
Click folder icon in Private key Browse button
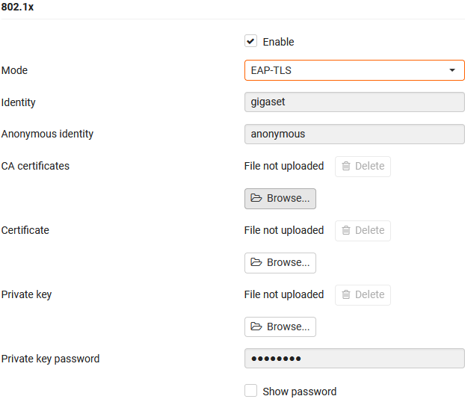tap(256, 327)
